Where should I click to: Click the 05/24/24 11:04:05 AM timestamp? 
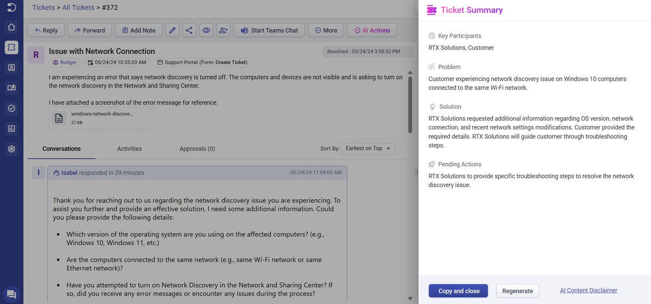click(x=316, y=173)
